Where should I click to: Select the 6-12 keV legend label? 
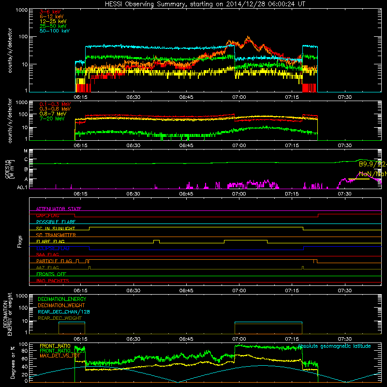click(52, 16)
